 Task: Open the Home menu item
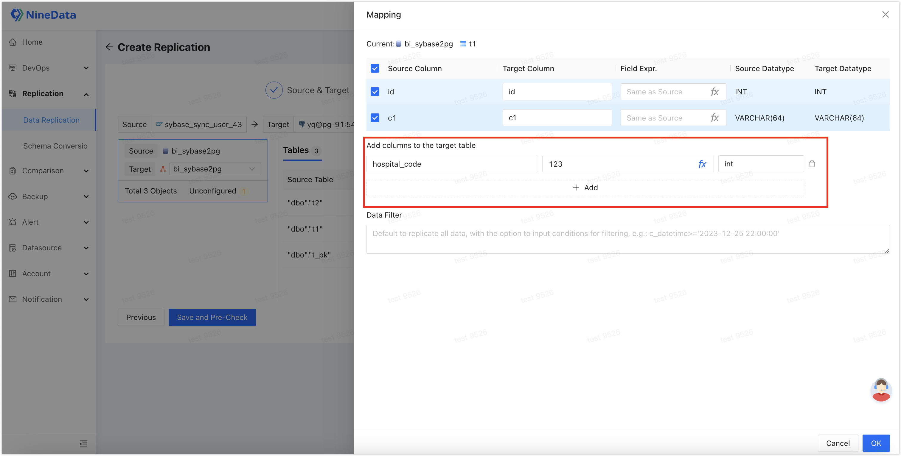[x=48, y=42]
